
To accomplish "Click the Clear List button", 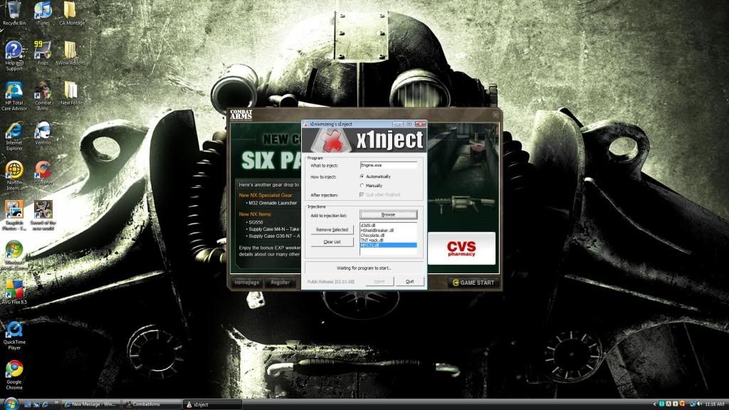I will coord(332,242).
